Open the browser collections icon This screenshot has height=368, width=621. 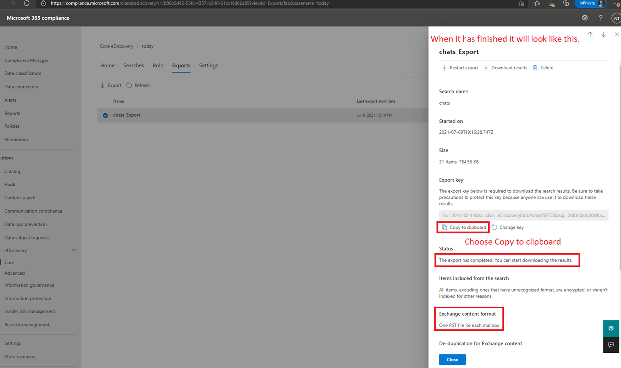coord(566,3)
